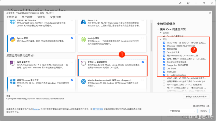Click the install location path text

click(x=35, y=99)
